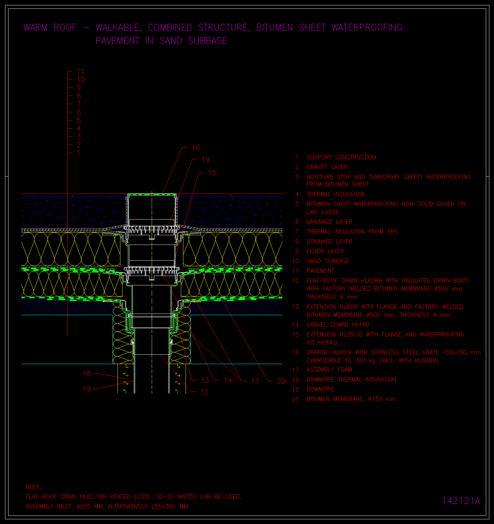
Task: Select leader label '16' above the drain grating
Action: (x=196, y=147)
